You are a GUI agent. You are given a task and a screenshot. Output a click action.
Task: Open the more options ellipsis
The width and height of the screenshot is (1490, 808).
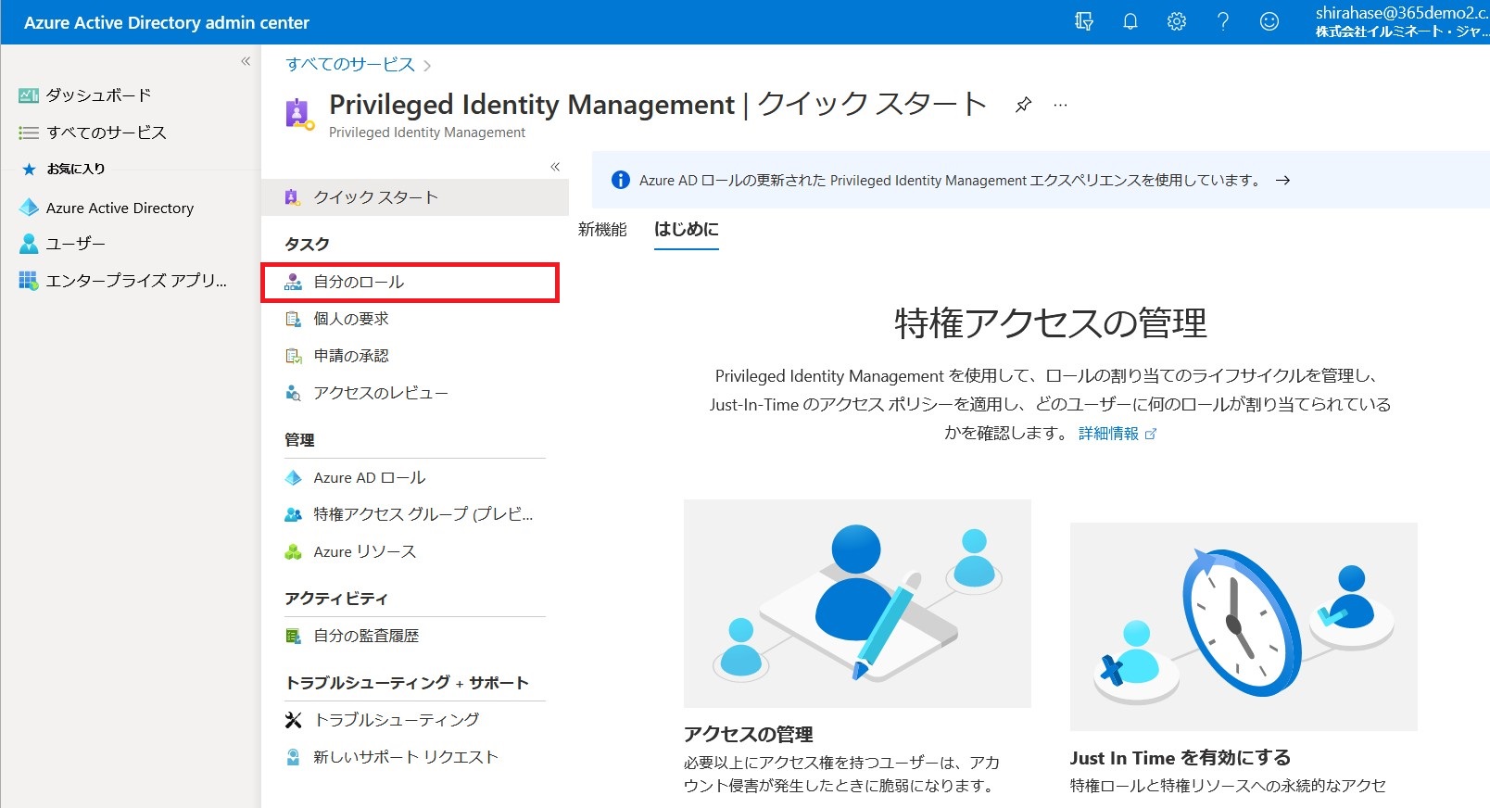pyautogui.click(x=1060, y=105)
